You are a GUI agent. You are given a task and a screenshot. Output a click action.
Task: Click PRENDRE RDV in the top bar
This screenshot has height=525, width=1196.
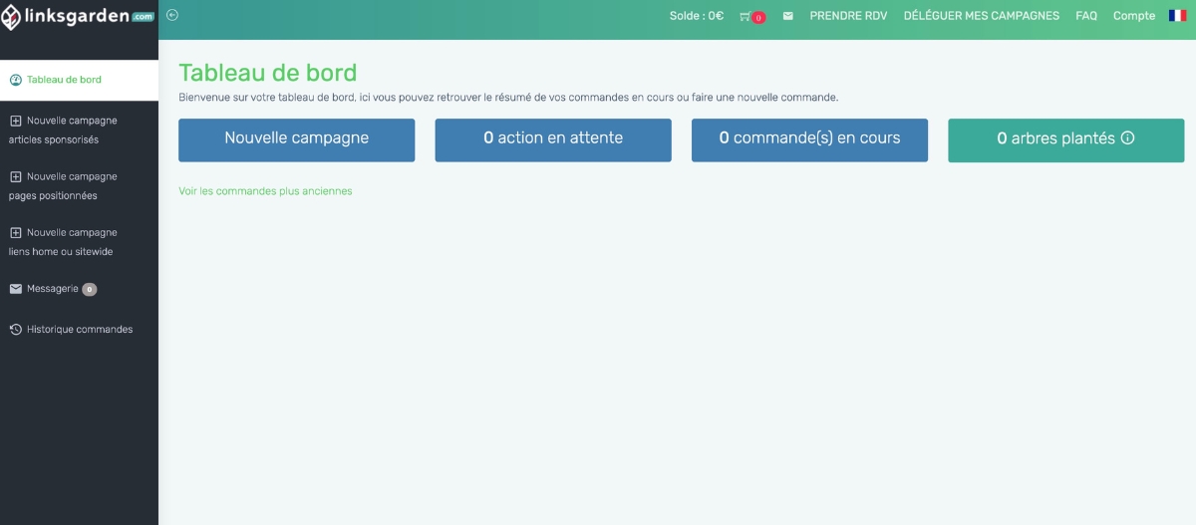(x=848, y=16)
